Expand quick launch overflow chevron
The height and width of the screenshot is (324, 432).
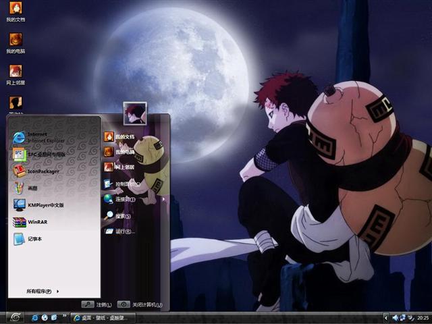click(x=65, y=316)
